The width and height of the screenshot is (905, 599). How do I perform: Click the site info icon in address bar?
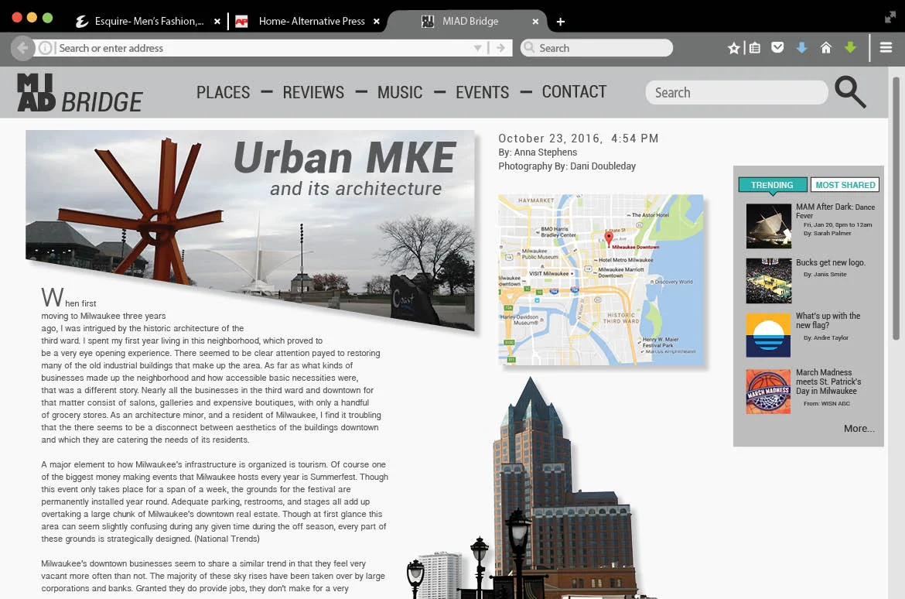tap(46, 48)
